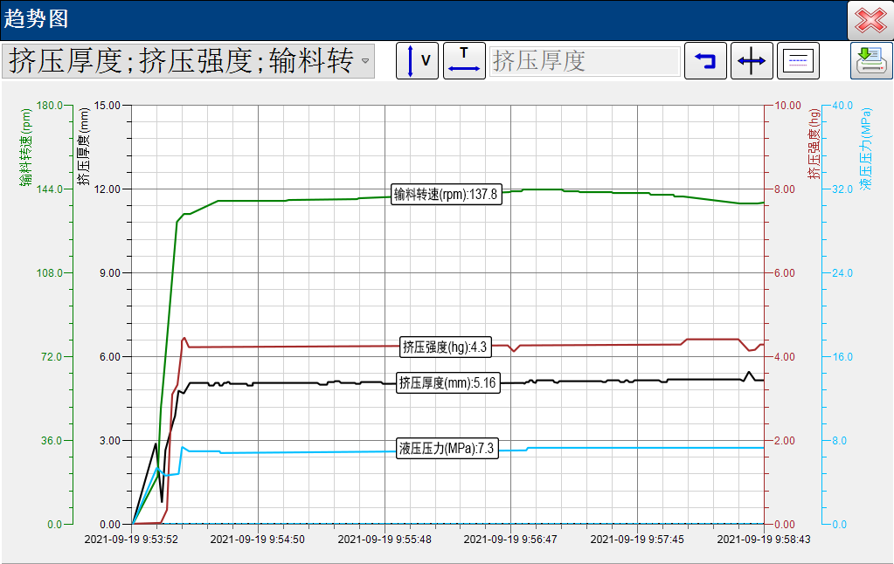Click the crosshair move cursor icon
The height and width of the screenshot is (564, 894).
[752, 60]
